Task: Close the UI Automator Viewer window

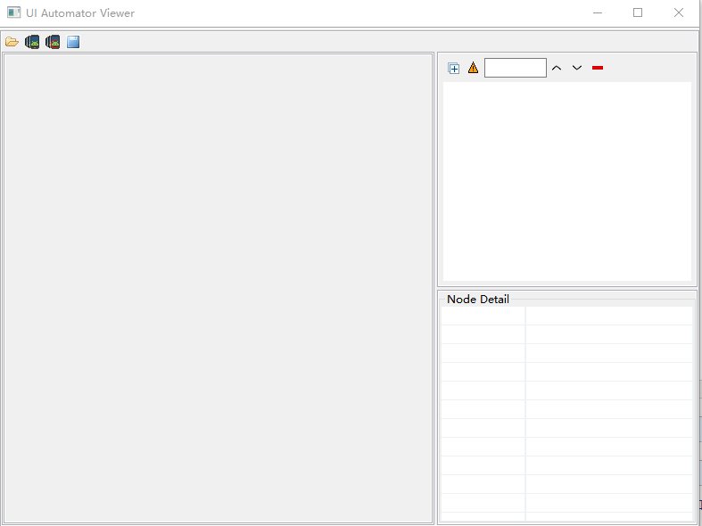Action: (679, 13)
